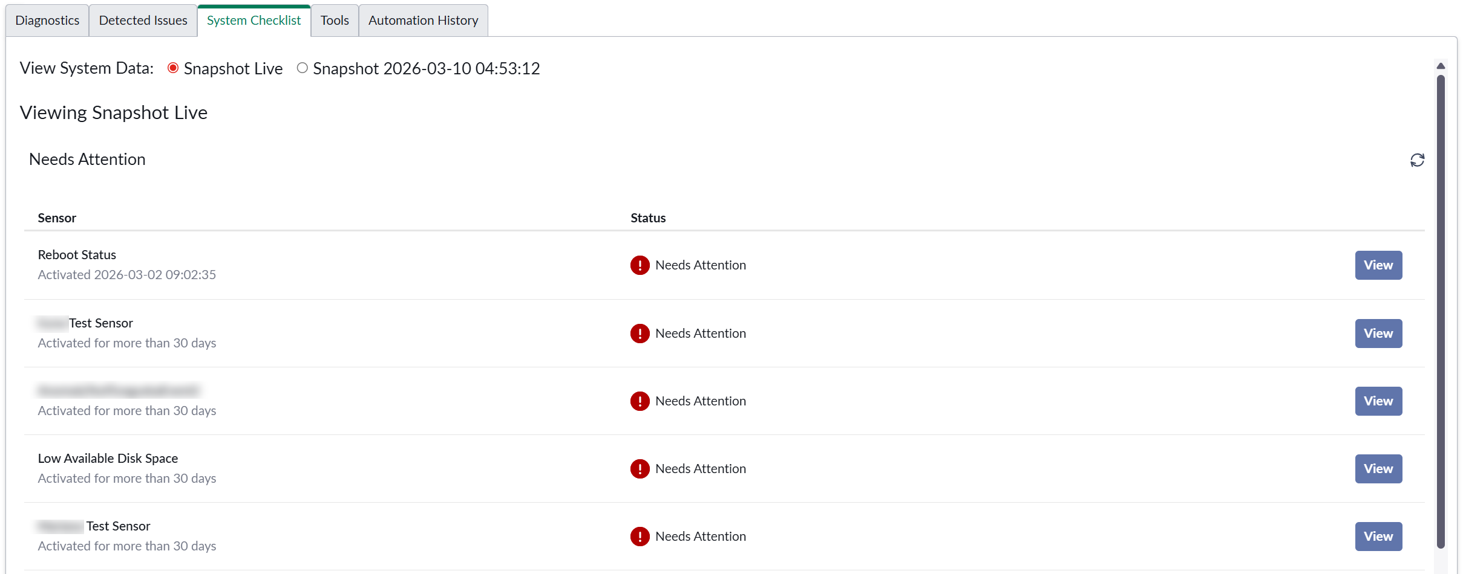Click the scroll up arrow
The image size is (1463, 574).
coord(1441,66)
